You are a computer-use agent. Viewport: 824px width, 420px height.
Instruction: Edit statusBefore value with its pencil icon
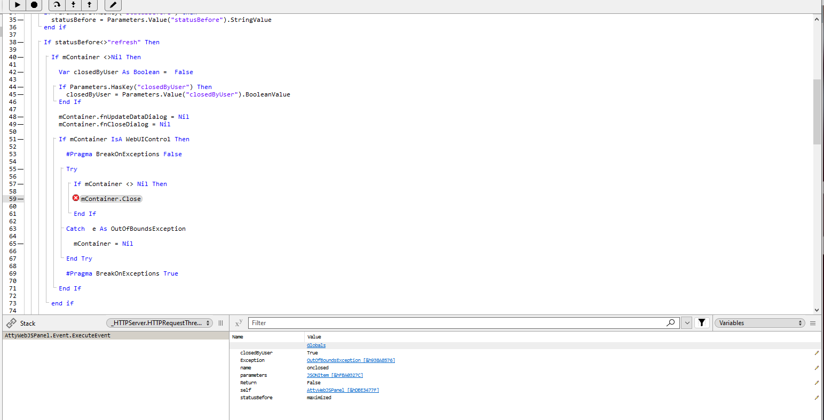coord(817,398)
